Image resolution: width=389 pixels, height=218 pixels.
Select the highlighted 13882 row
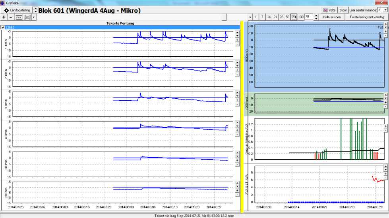click(122, 27)
